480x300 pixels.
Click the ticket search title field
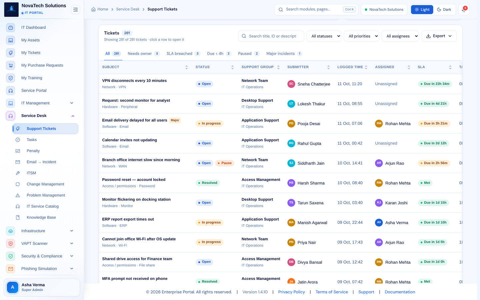click(271, 36)
